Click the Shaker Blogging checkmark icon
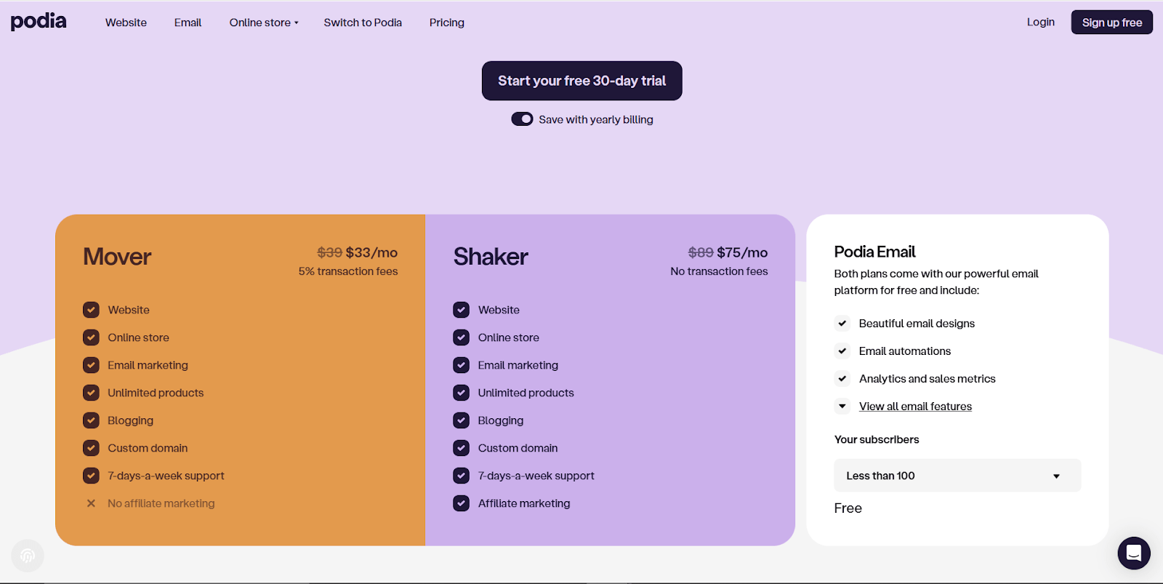The image size is (1163, 584). click(461, 420)
